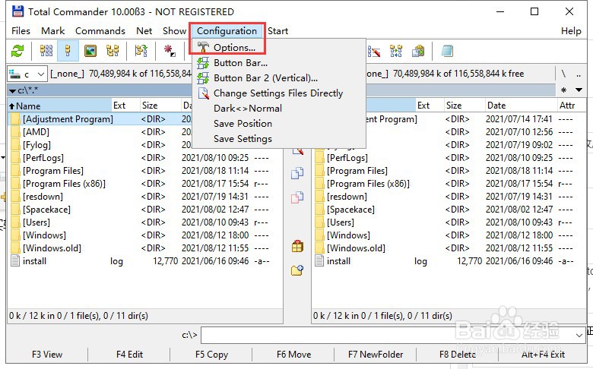
Task: Click the F5 Copy button
Action: click(x=212, y=355)
